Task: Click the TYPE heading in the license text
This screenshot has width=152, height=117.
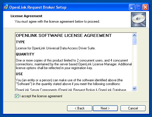Action: pyautogui.click(x=20, y=42)
